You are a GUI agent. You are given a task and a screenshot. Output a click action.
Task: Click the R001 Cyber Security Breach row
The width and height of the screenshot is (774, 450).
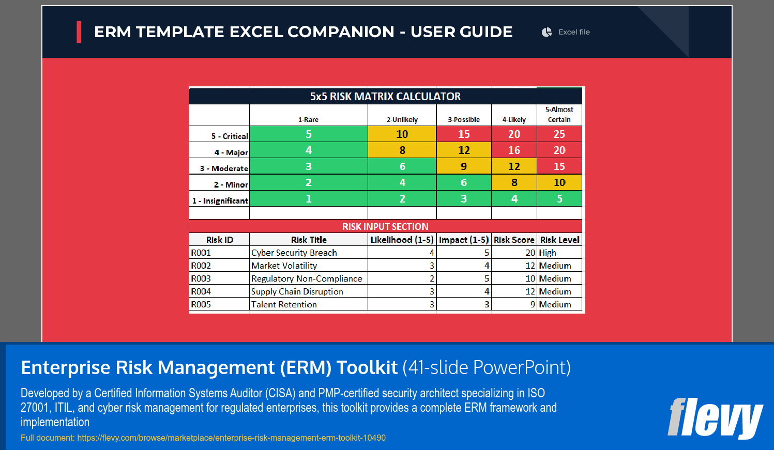[x=294, y=253]
